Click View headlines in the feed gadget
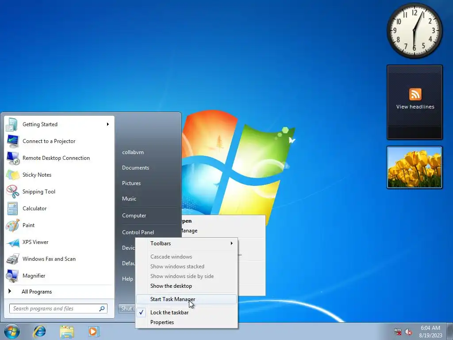 415,107
